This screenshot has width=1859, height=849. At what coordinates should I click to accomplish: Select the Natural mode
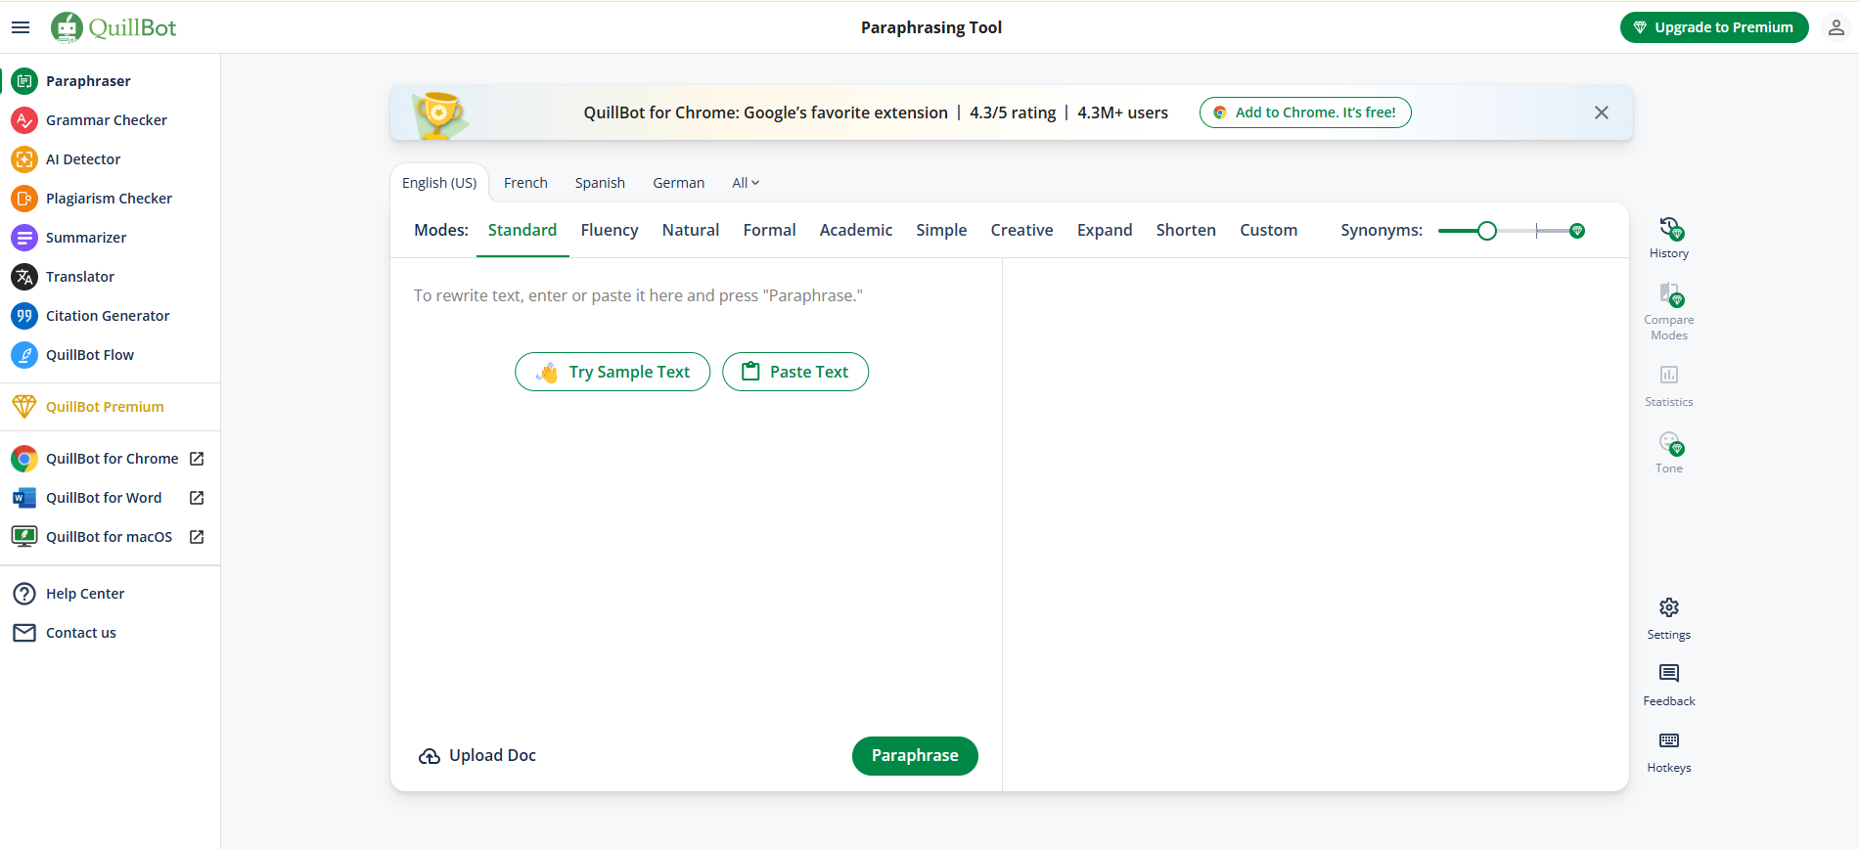click(x=691, y=230)
